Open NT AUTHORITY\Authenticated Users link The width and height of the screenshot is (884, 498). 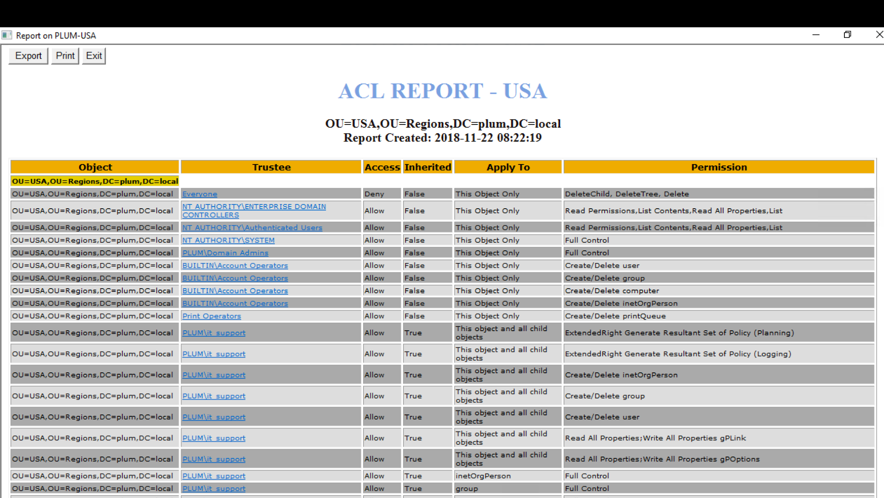pyautogui.click(x=252, y=227)
